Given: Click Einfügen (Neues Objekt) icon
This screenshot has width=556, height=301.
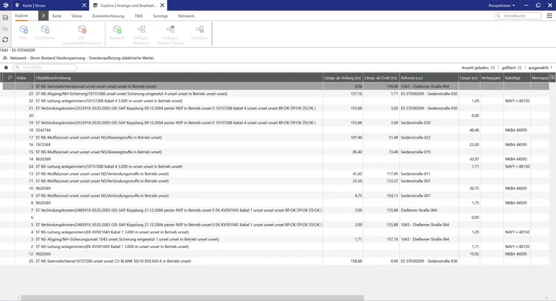Looking at the screenshot, I should (x=170, y=30).
